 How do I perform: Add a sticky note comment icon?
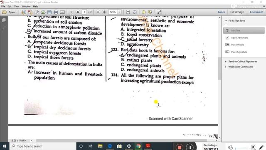click(143, 12)
